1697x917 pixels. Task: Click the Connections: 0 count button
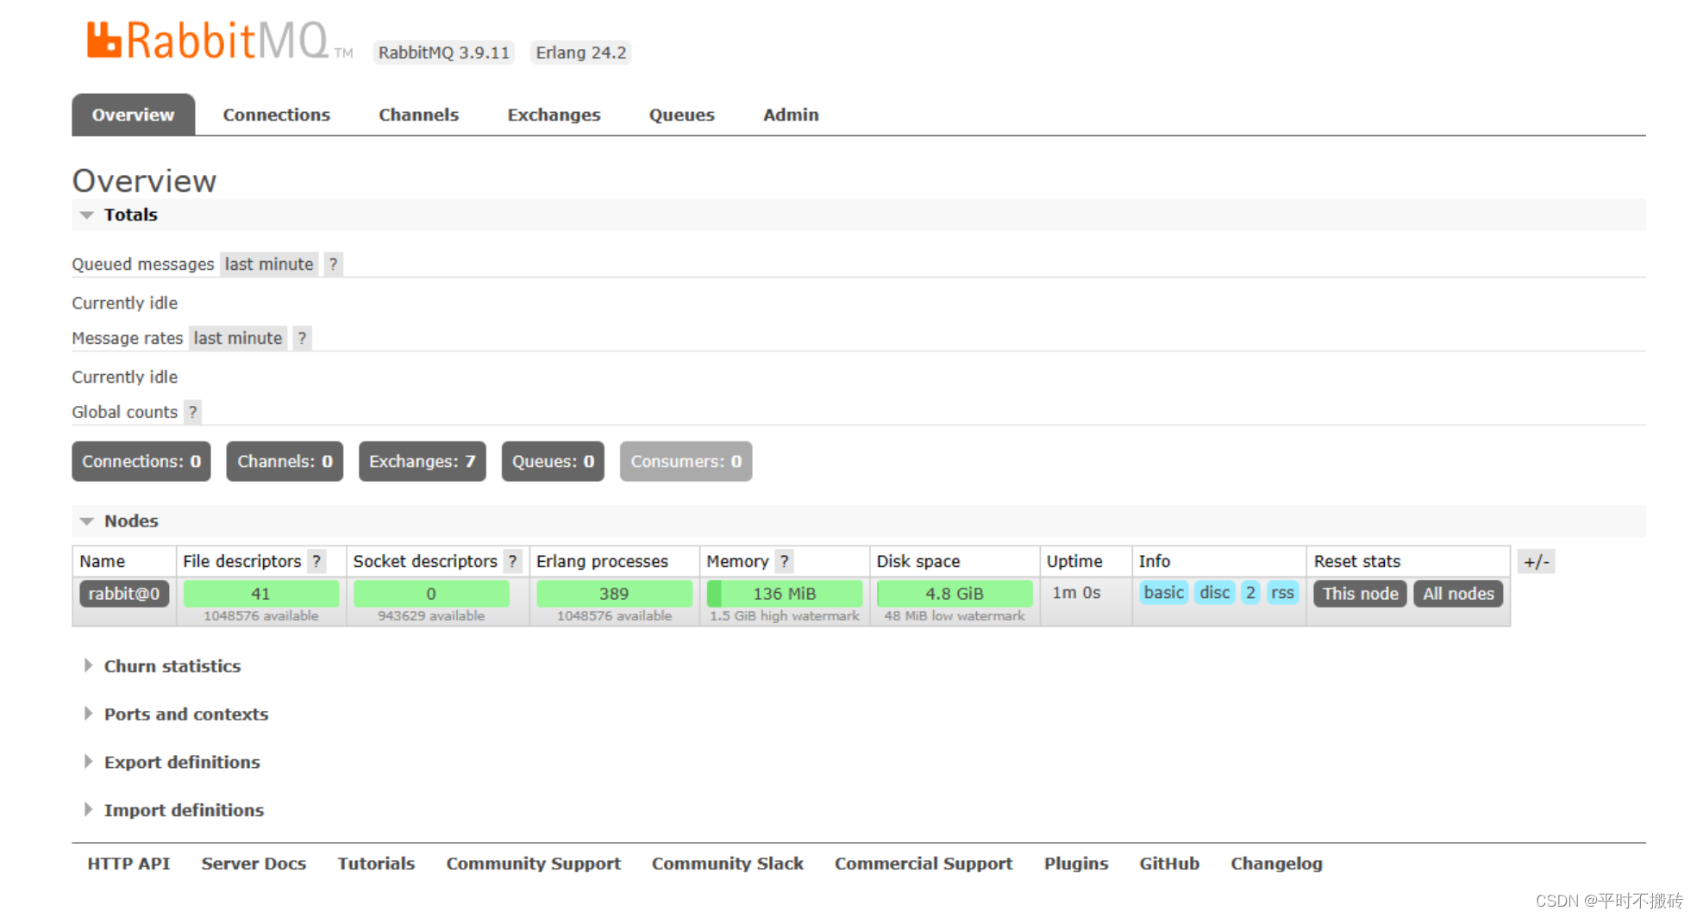coord(141,461)
